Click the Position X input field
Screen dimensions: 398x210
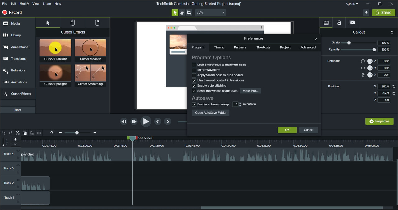pos(384,87)
